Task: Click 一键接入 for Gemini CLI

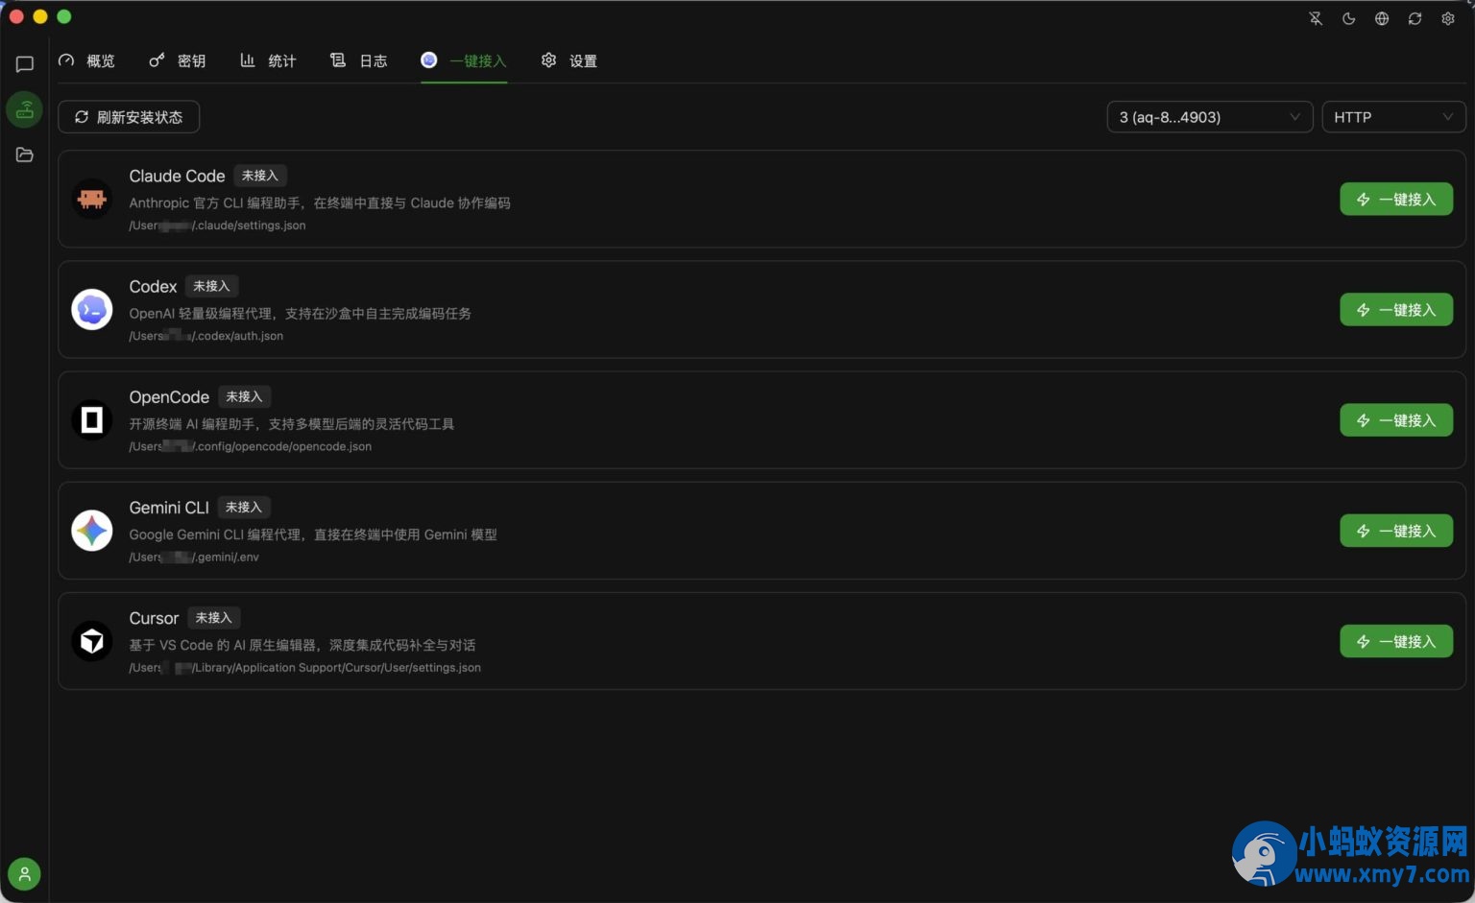Action: [x=1396, y=531]
